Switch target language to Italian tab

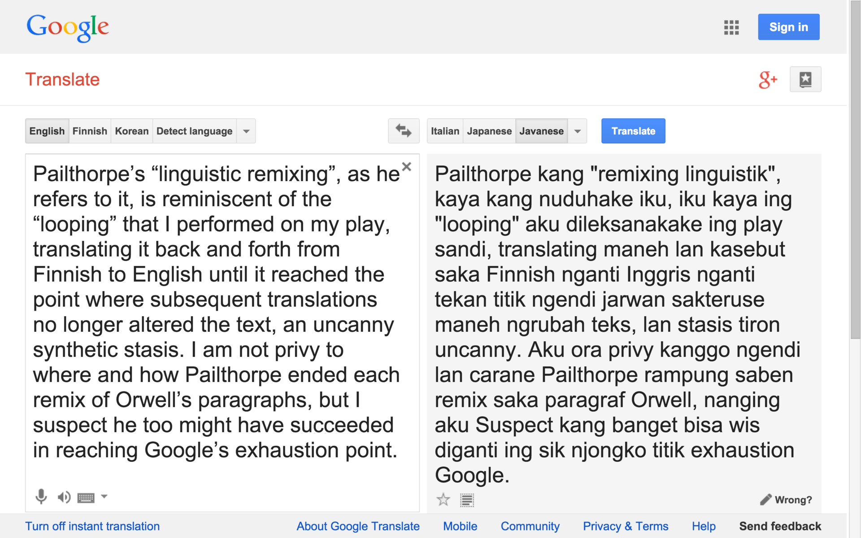tap(445, 131)
